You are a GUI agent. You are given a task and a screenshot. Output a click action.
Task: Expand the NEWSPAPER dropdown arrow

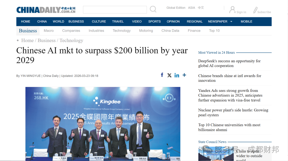coord(231,22)
